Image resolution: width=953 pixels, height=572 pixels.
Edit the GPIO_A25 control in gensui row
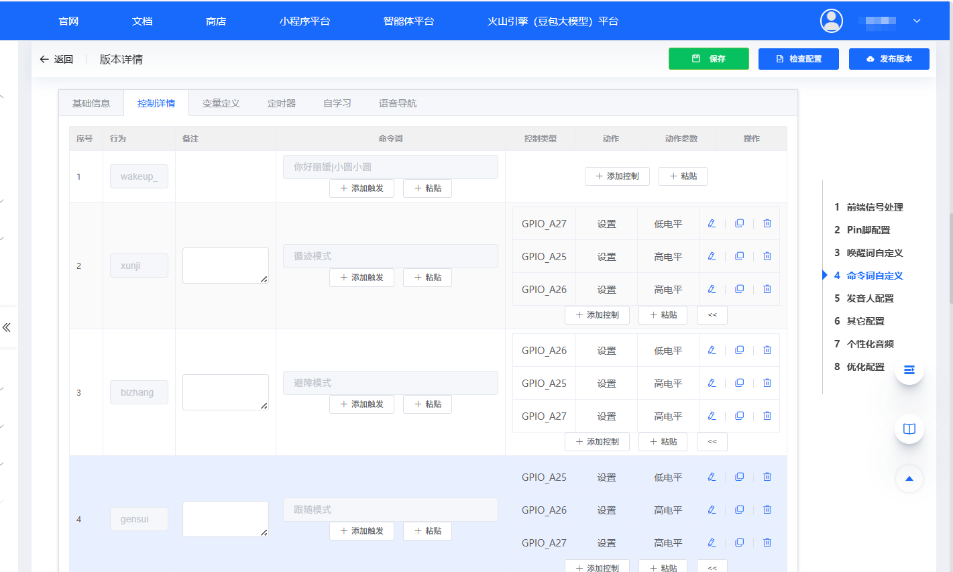(x=712, y=477)
